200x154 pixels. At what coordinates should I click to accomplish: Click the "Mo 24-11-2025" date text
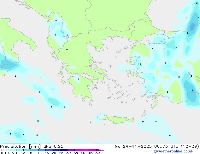point(133,146)
